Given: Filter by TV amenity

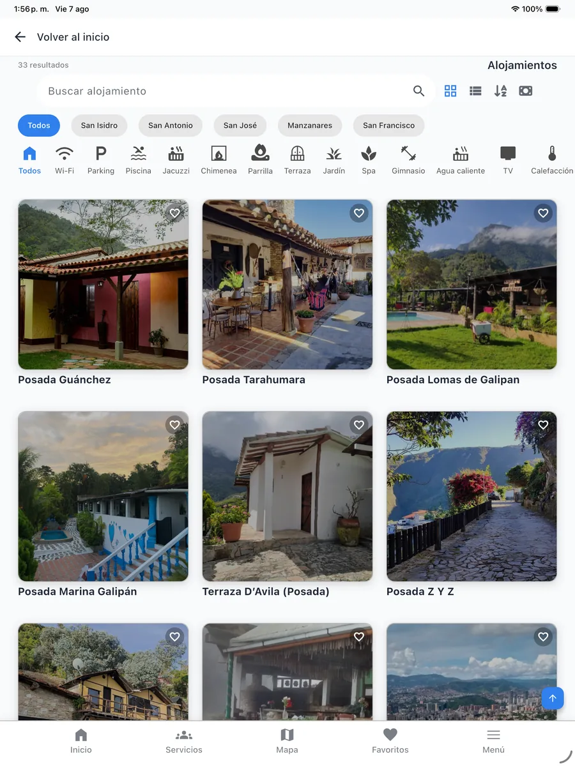Looking at the screenshot, I should pyautogui.click(x=508, y=160).
